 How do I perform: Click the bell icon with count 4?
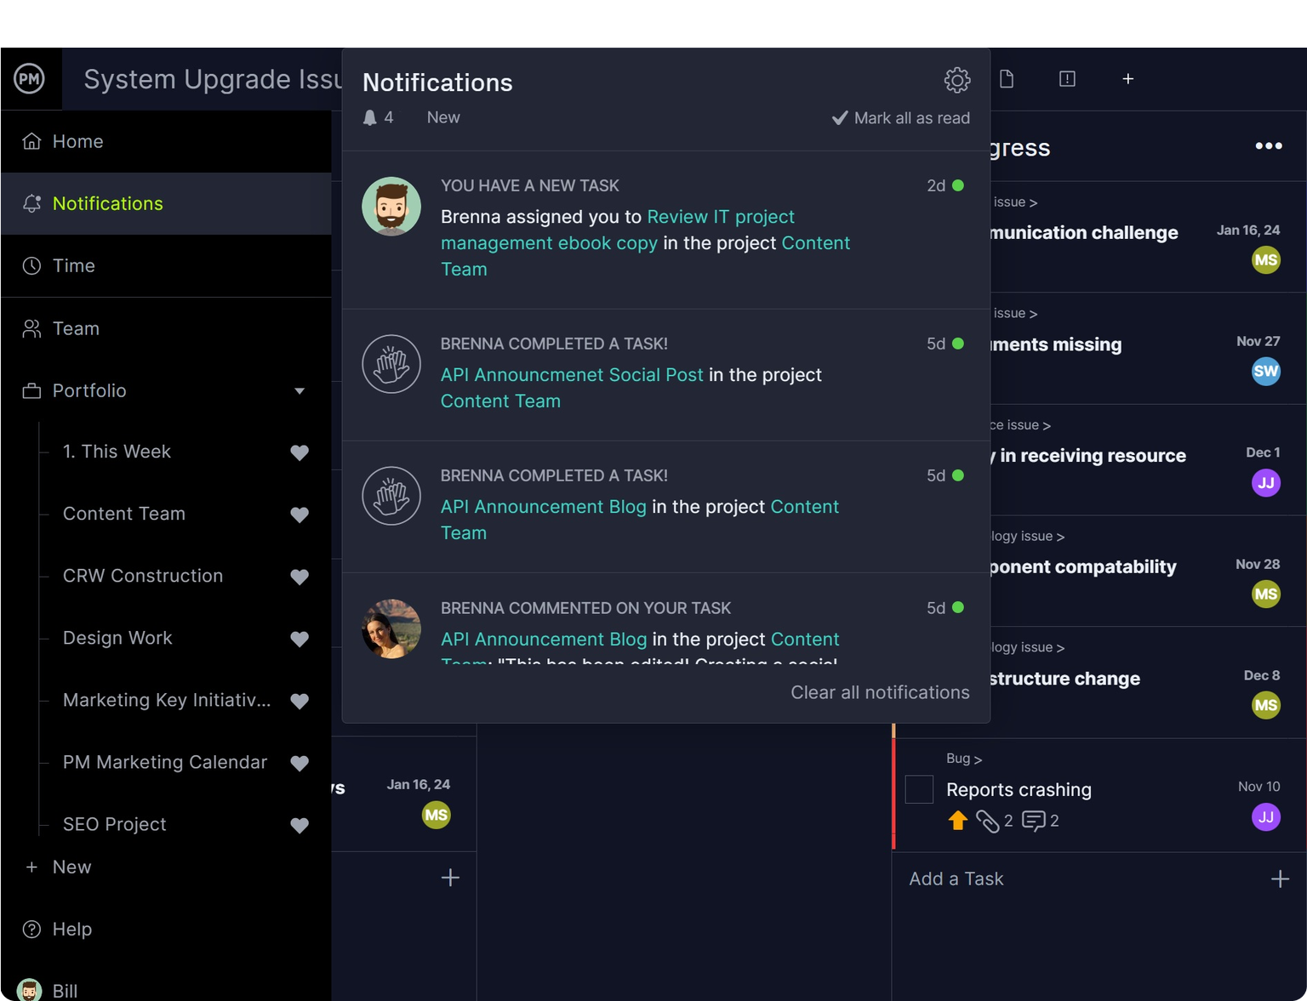[369, 118]
